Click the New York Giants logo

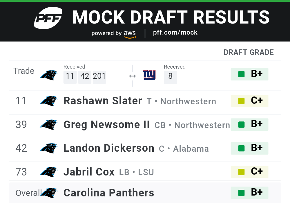point(149,75)
